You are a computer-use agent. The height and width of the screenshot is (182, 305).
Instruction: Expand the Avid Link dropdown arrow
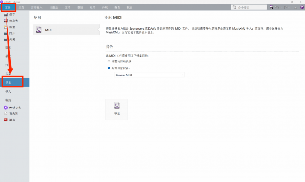point(22,107)
